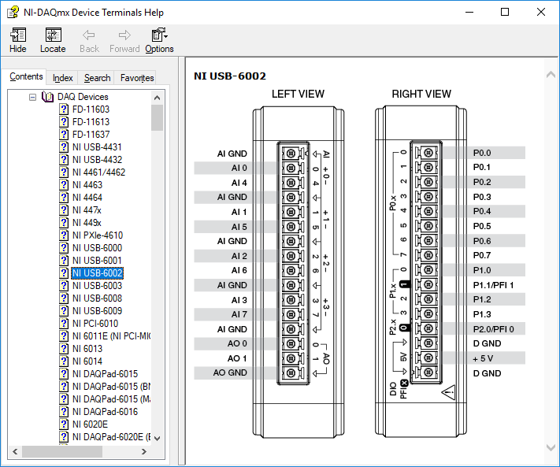Click the help icon beside NI USB-6003
This screenshot has width=560, height=467.
click(x=64, y=286)
